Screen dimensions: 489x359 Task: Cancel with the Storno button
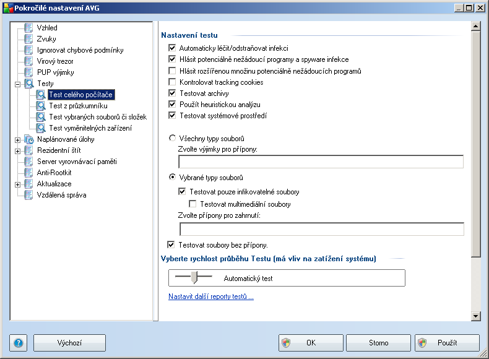click(379, 343)
